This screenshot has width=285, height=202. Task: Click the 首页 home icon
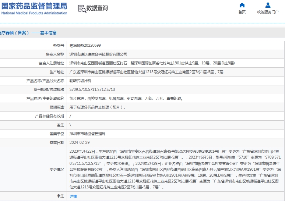[x=242, y=5]
